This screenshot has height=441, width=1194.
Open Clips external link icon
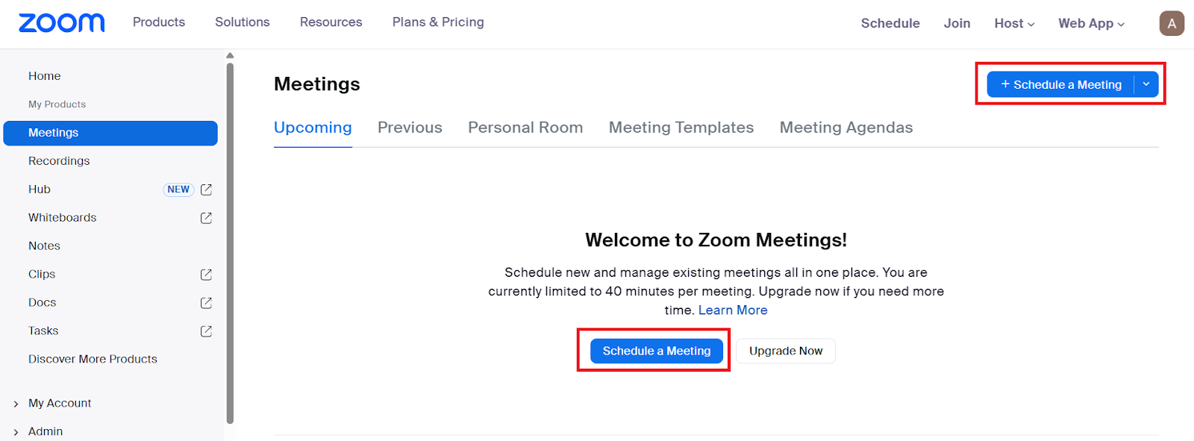[207, 275]
